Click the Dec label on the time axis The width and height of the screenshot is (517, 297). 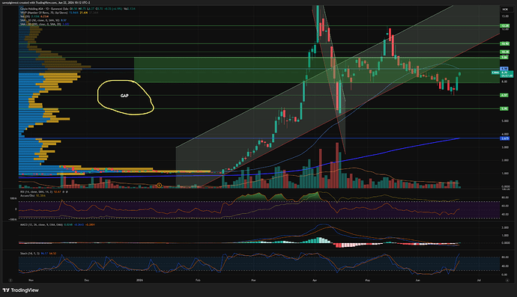(x=87, y=281)
